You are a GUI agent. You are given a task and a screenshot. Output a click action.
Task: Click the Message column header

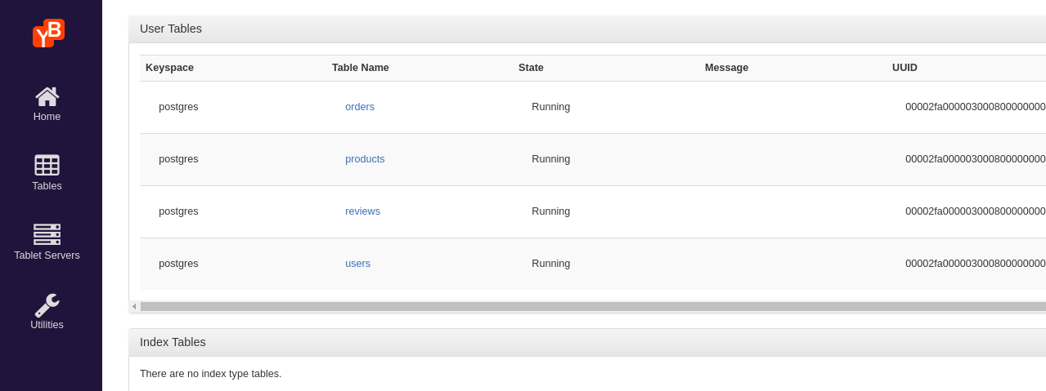(x=726, y=68)
